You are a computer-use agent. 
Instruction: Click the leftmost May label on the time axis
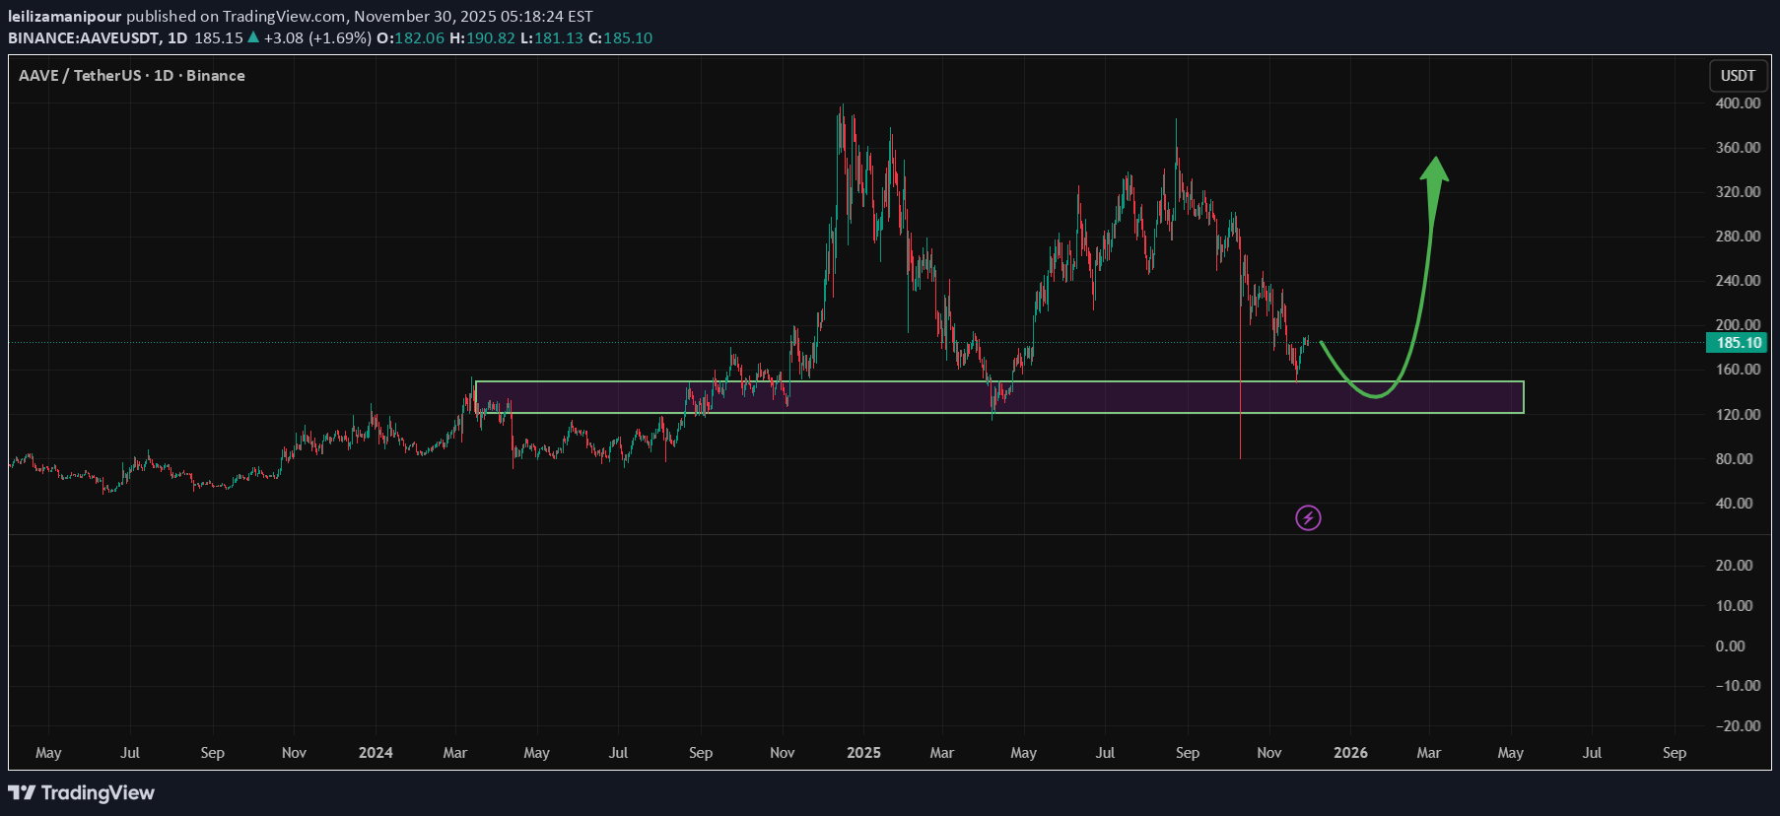click(48, 753)
